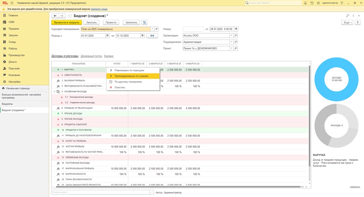Click the свернуть link
The width and height of the screenshot is (364, 197).
point(355,187)
